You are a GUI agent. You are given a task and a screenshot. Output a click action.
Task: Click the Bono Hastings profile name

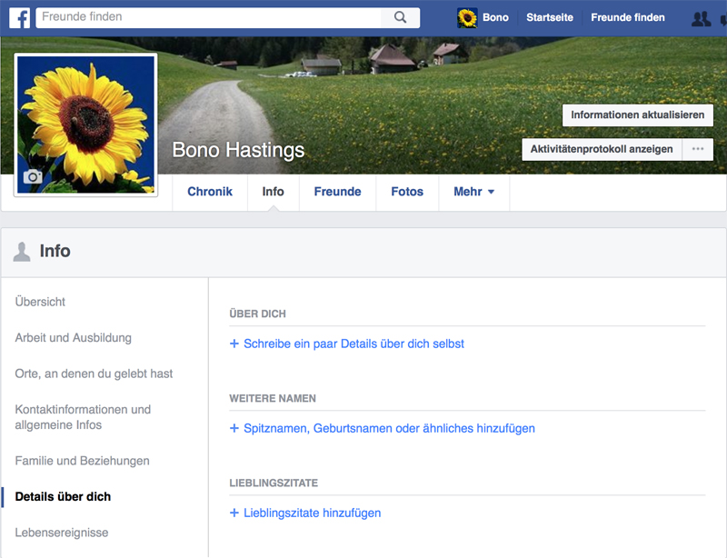tap(238, 150)
